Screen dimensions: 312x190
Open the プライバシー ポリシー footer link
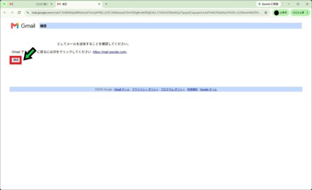pos(145,90)
